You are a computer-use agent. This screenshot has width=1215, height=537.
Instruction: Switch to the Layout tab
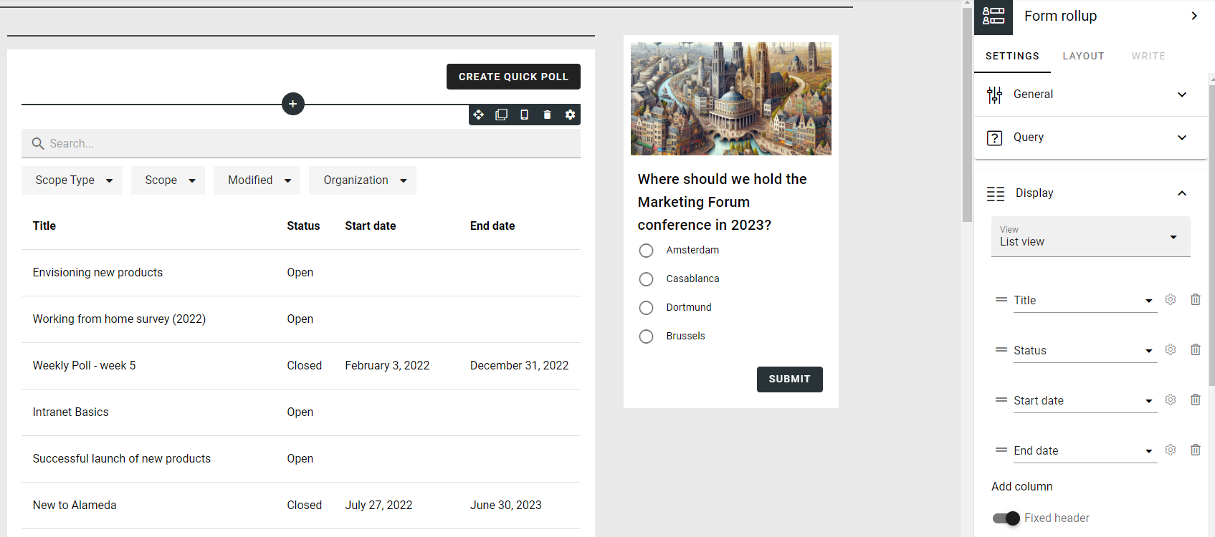[1083, 56]
